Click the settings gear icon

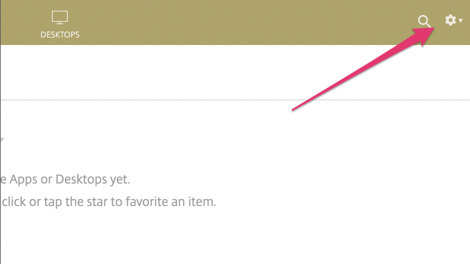pyautogui.click(x=450, y=20)
